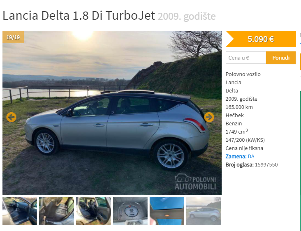Click the 'Cena nije fiksna' text

click(244, 148)
